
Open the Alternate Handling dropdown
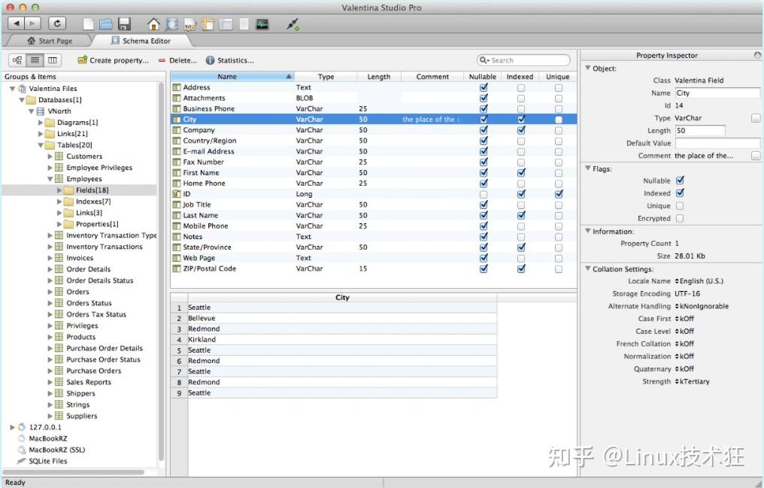tap(702, 306)
